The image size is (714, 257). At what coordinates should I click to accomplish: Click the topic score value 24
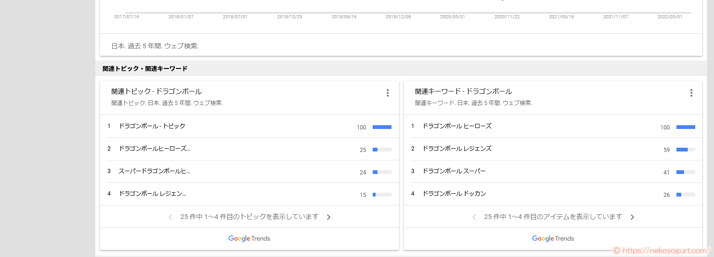(363, 173)
